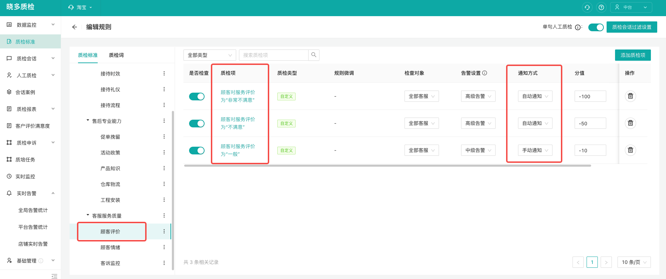
Task: Open more options for 接待时效
Action: [164, 74]
